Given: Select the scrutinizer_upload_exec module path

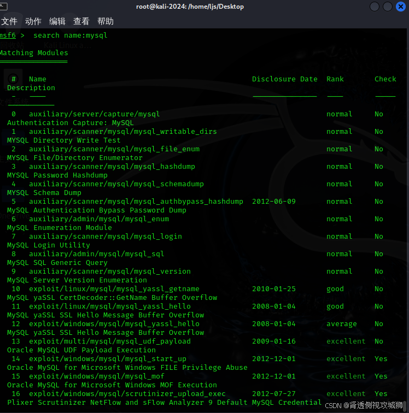Looking at the screenshot, I should 127,394.
